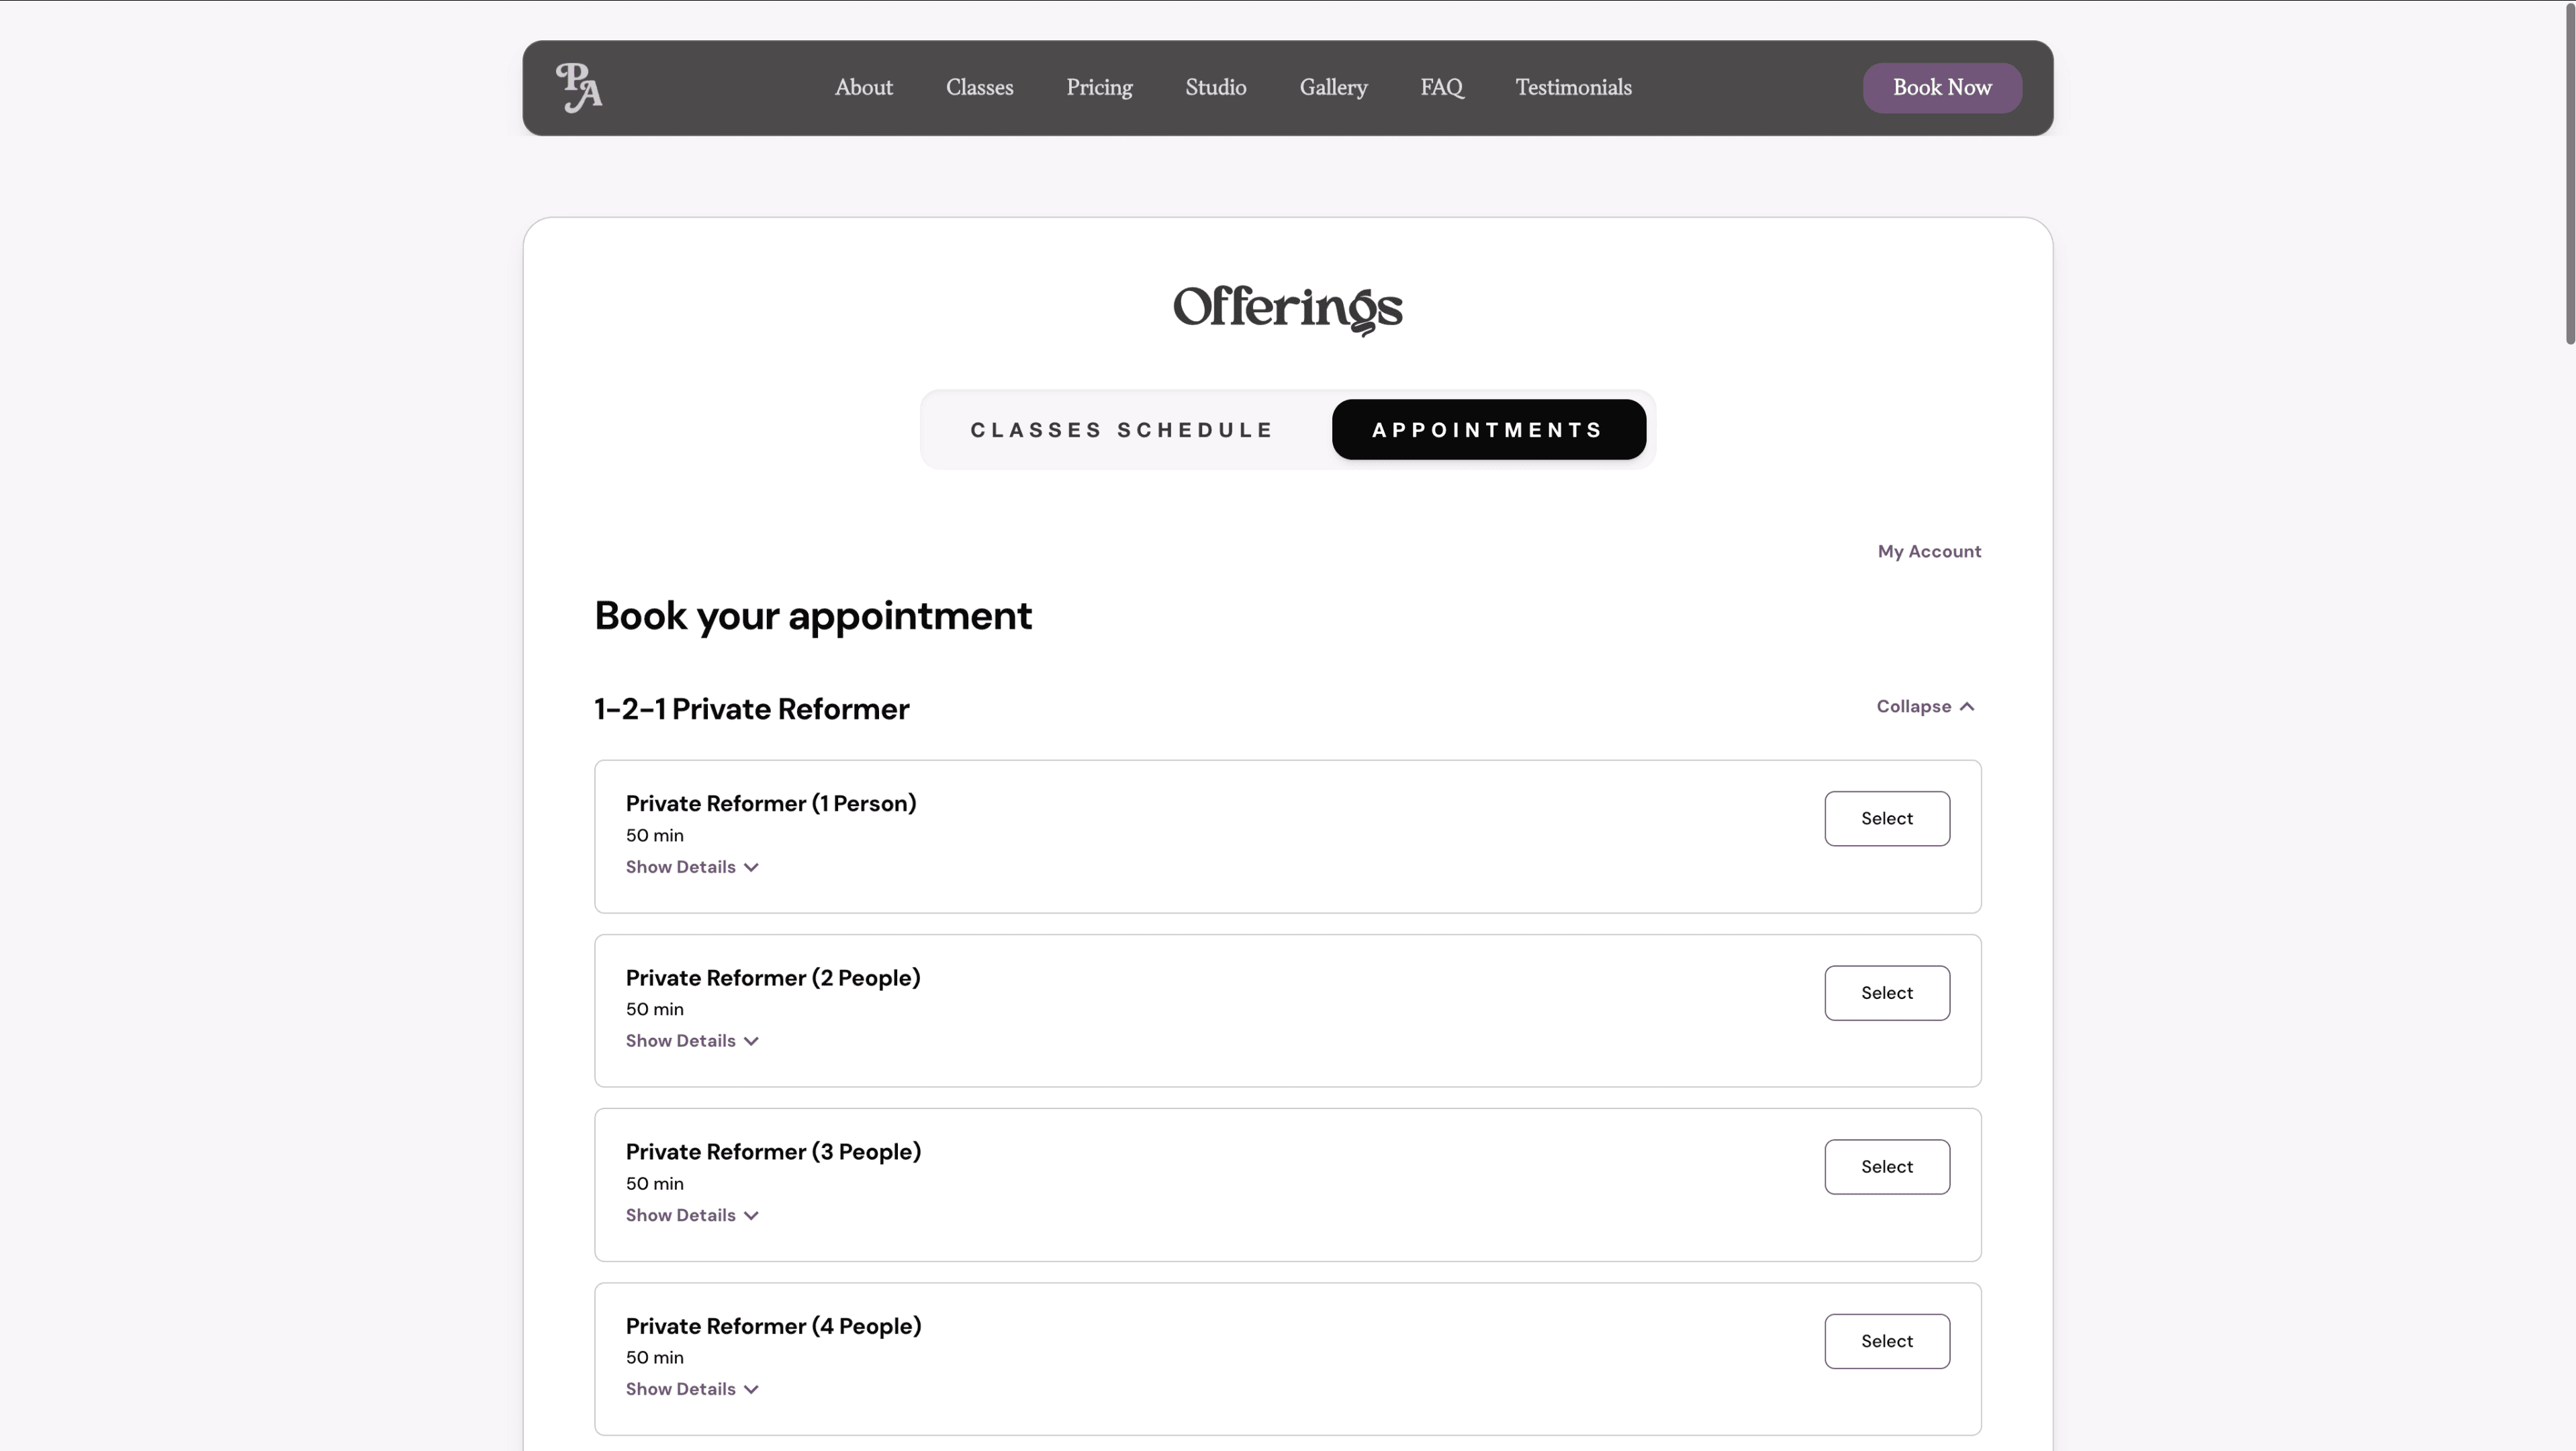Click the Testimonials navigation link
This screenshot has height=1451, width=2576.
[1573, 88]
